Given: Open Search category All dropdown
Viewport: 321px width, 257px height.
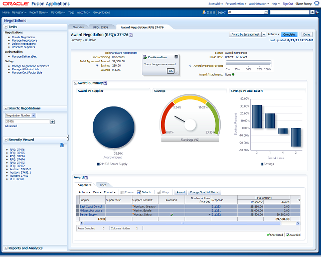Looking at the screenshot, I should [x=266, y=12].
